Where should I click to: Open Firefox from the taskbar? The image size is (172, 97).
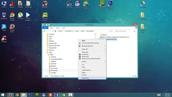tap(10, 95)
